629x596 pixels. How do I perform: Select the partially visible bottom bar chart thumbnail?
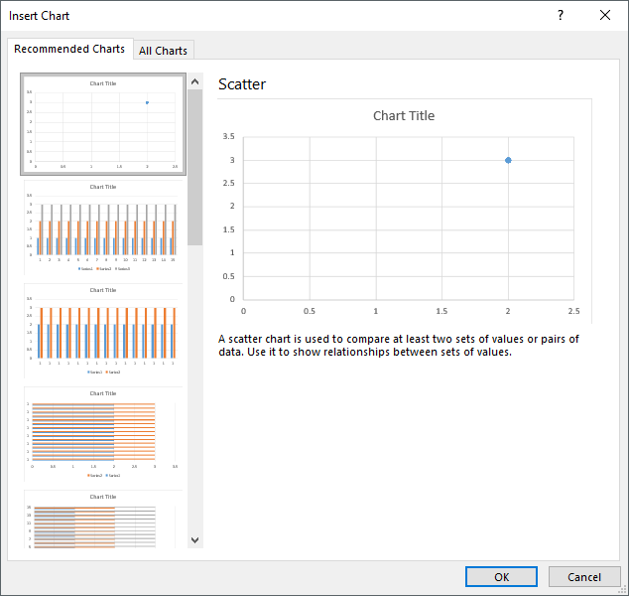pos(103,519)
